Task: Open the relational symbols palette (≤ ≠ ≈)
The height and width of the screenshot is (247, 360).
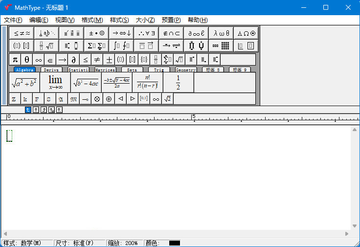Action: coord(22,33)
